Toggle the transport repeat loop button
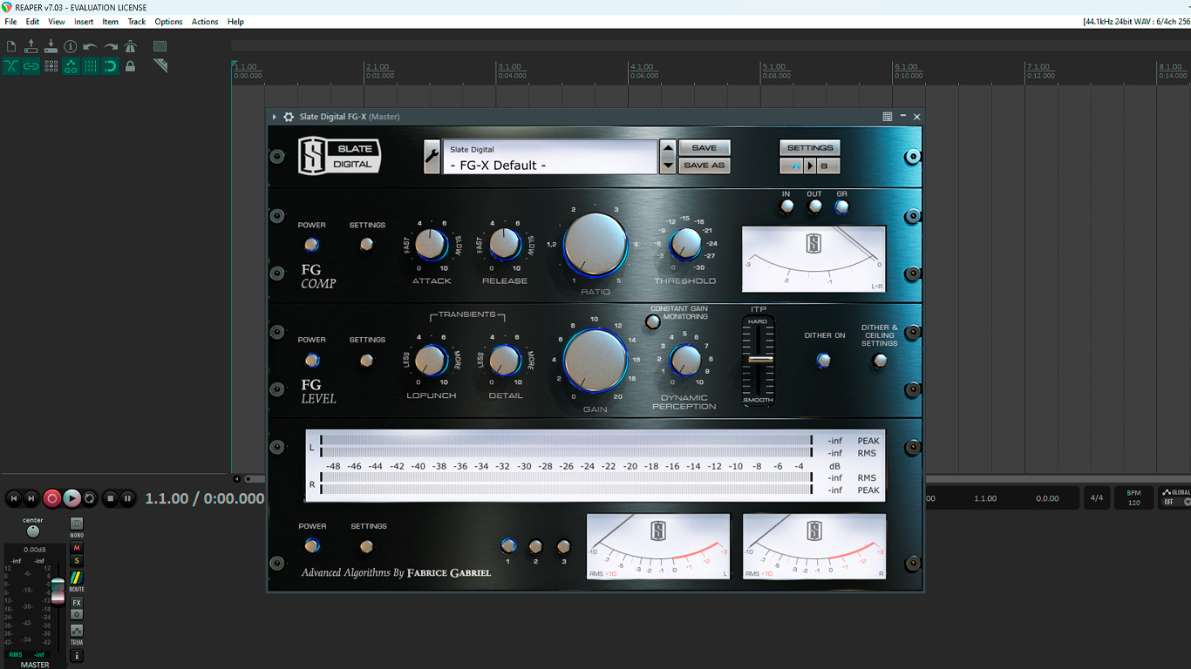The height and width of the screenshot is (669, 1191). (x=90, y=498)
